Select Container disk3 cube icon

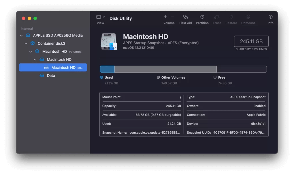[33, 43]
